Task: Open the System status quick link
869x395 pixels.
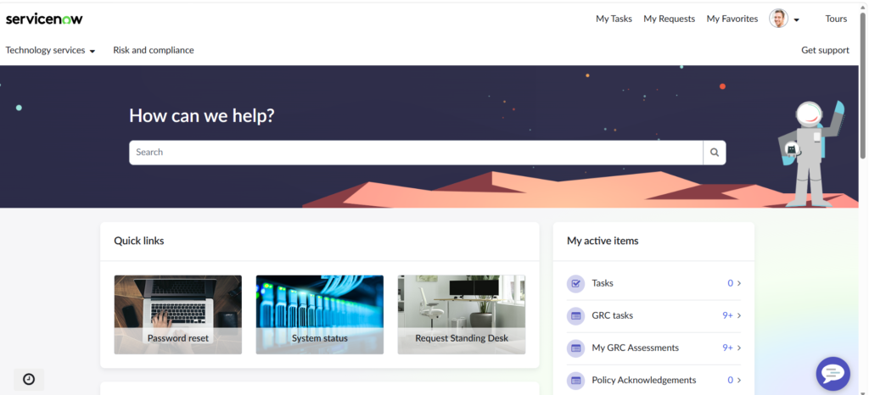Action: coord(320,314)
